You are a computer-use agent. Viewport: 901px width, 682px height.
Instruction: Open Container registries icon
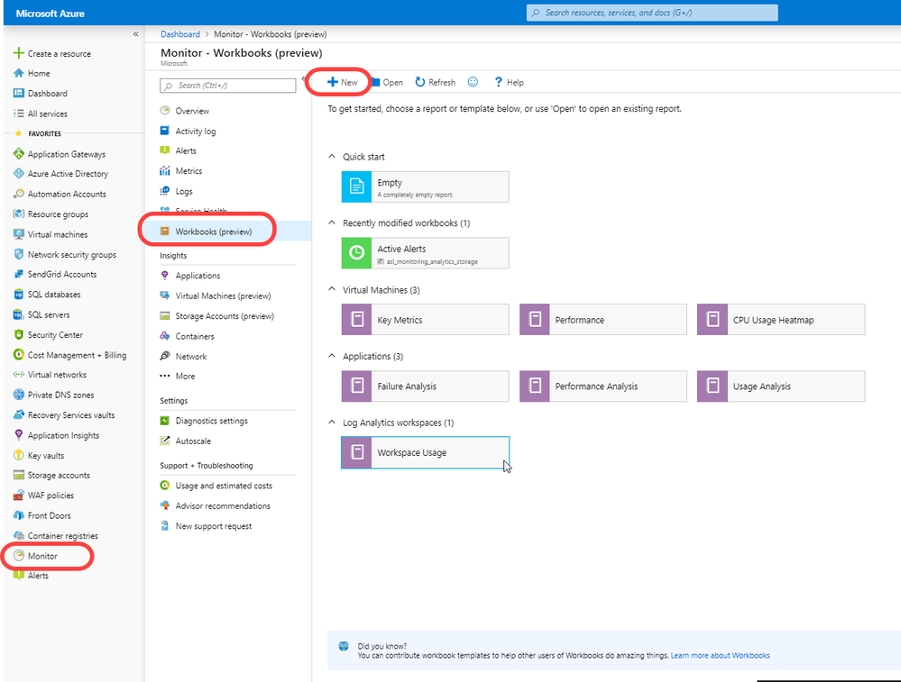point(18,536)
